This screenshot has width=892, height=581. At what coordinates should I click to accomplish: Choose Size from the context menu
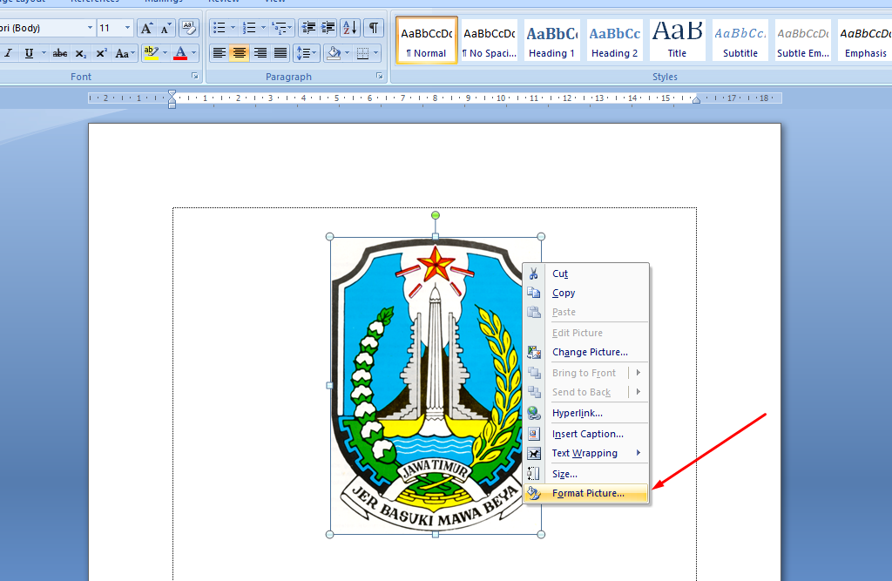pyautogui.click(x=586, y=474)
